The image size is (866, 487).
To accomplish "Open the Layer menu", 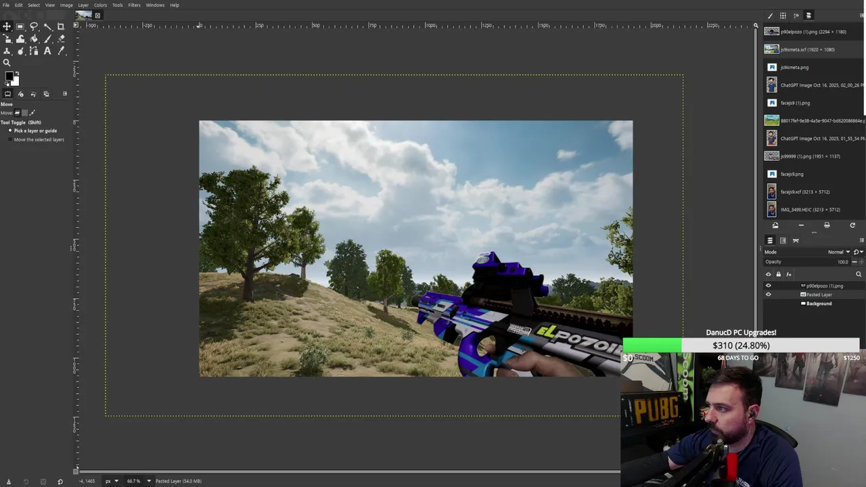I will pyautogui.click(x=83, y=5).
